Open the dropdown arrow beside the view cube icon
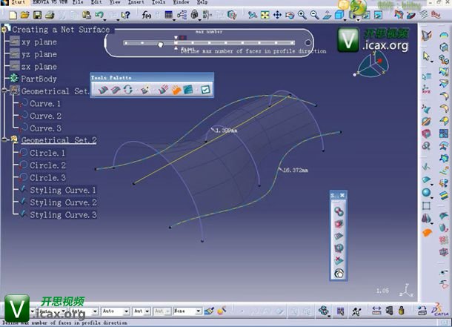The width and height of the screenshot is (452, 327). pyautogui.click(x=345, y=19)
